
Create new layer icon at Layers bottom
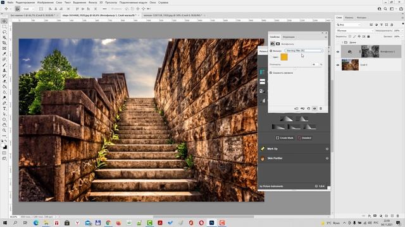[392, 216]
